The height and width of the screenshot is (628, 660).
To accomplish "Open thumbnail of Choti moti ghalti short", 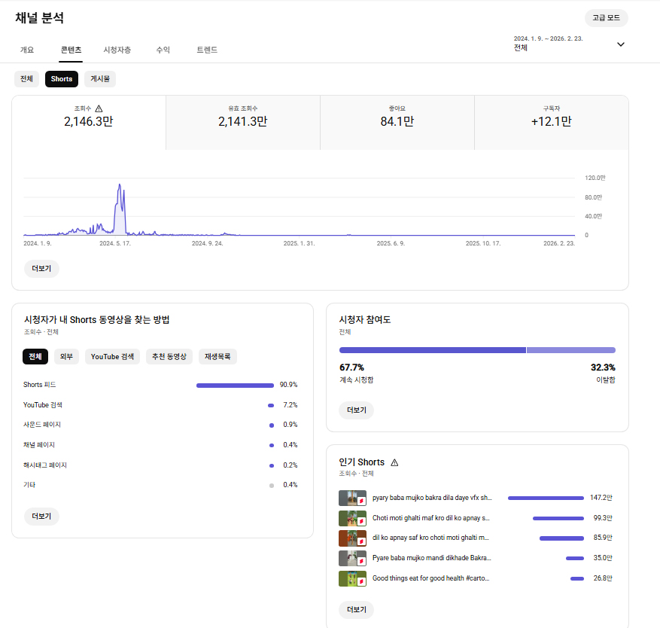I will click(352, 518).
